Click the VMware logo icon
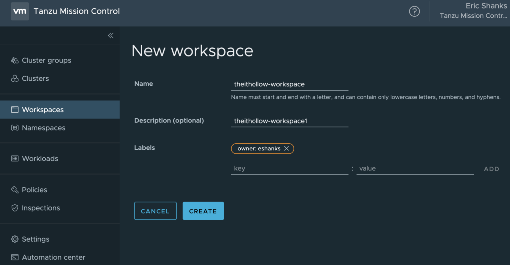The image size is (510, 265). click(x=20, y=11)
